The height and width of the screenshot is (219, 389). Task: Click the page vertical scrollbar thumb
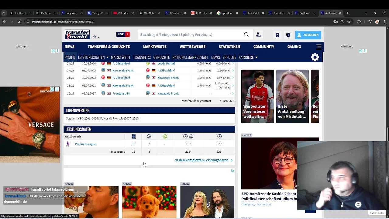pyautogui.click(x=387, y=135)
